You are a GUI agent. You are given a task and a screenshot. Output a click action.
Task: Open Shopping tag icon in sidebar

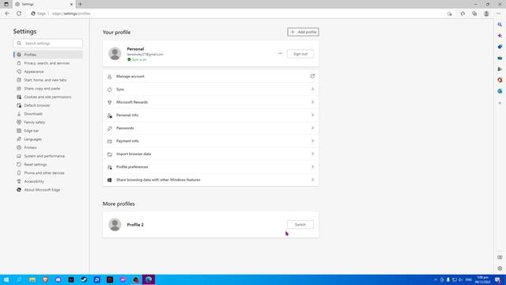click(x=500, y=47)
